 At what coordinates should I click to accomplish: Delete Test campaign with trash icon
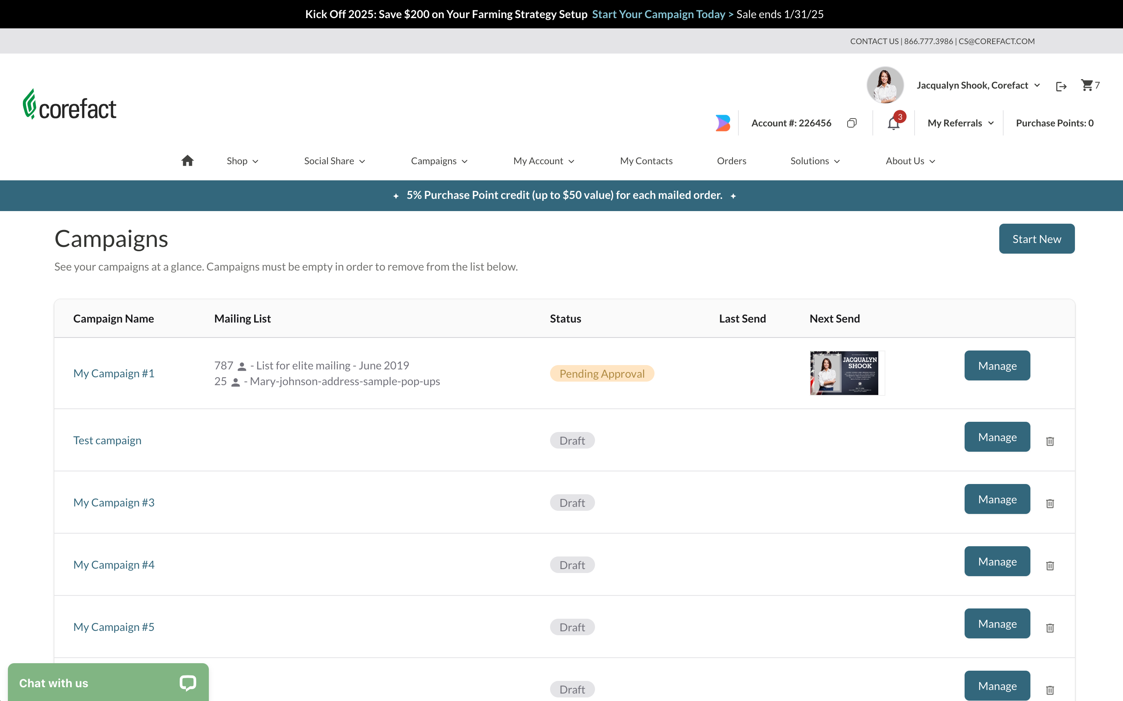(1050, 441)
